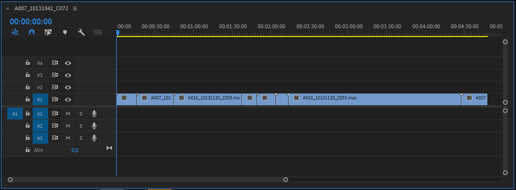Viewport: 516px width, 190px height.
Task: Toggle insert sequences as nests icon
Action: (x=15, y=32)
